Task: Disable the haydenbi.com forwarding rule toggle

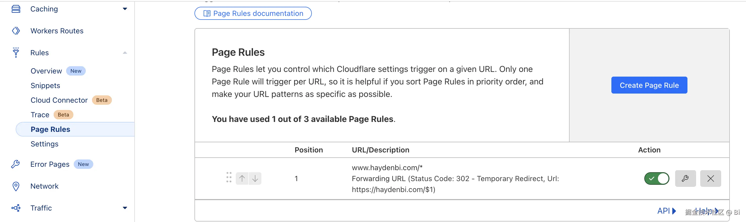Action: [657, 178]
